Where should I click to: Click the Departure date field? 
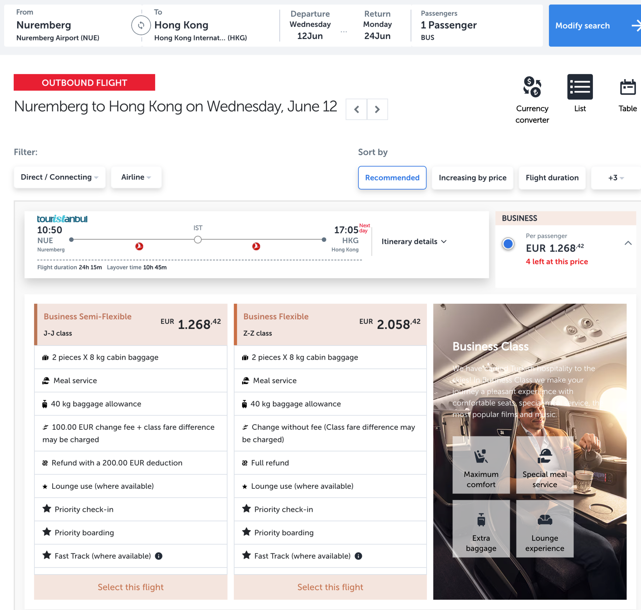coord(310,25)
